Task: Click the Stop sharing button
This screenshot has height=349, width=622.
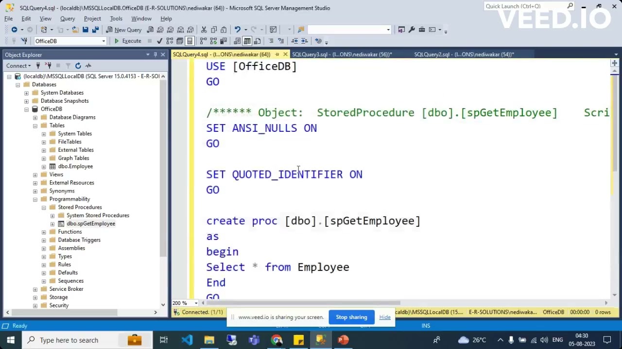Action: (x=351, y=317)
